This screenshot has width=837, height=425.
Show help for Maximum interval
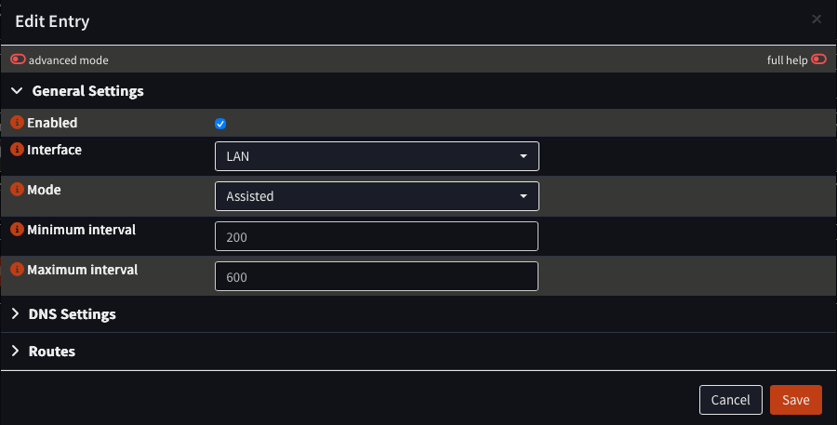tap(16, 270)
